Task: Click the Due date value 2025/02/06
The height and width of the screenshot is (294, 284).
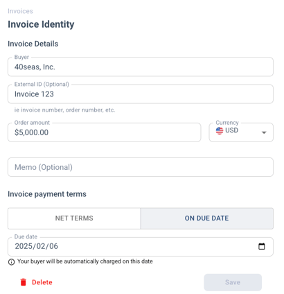Action: coord(36,246)
